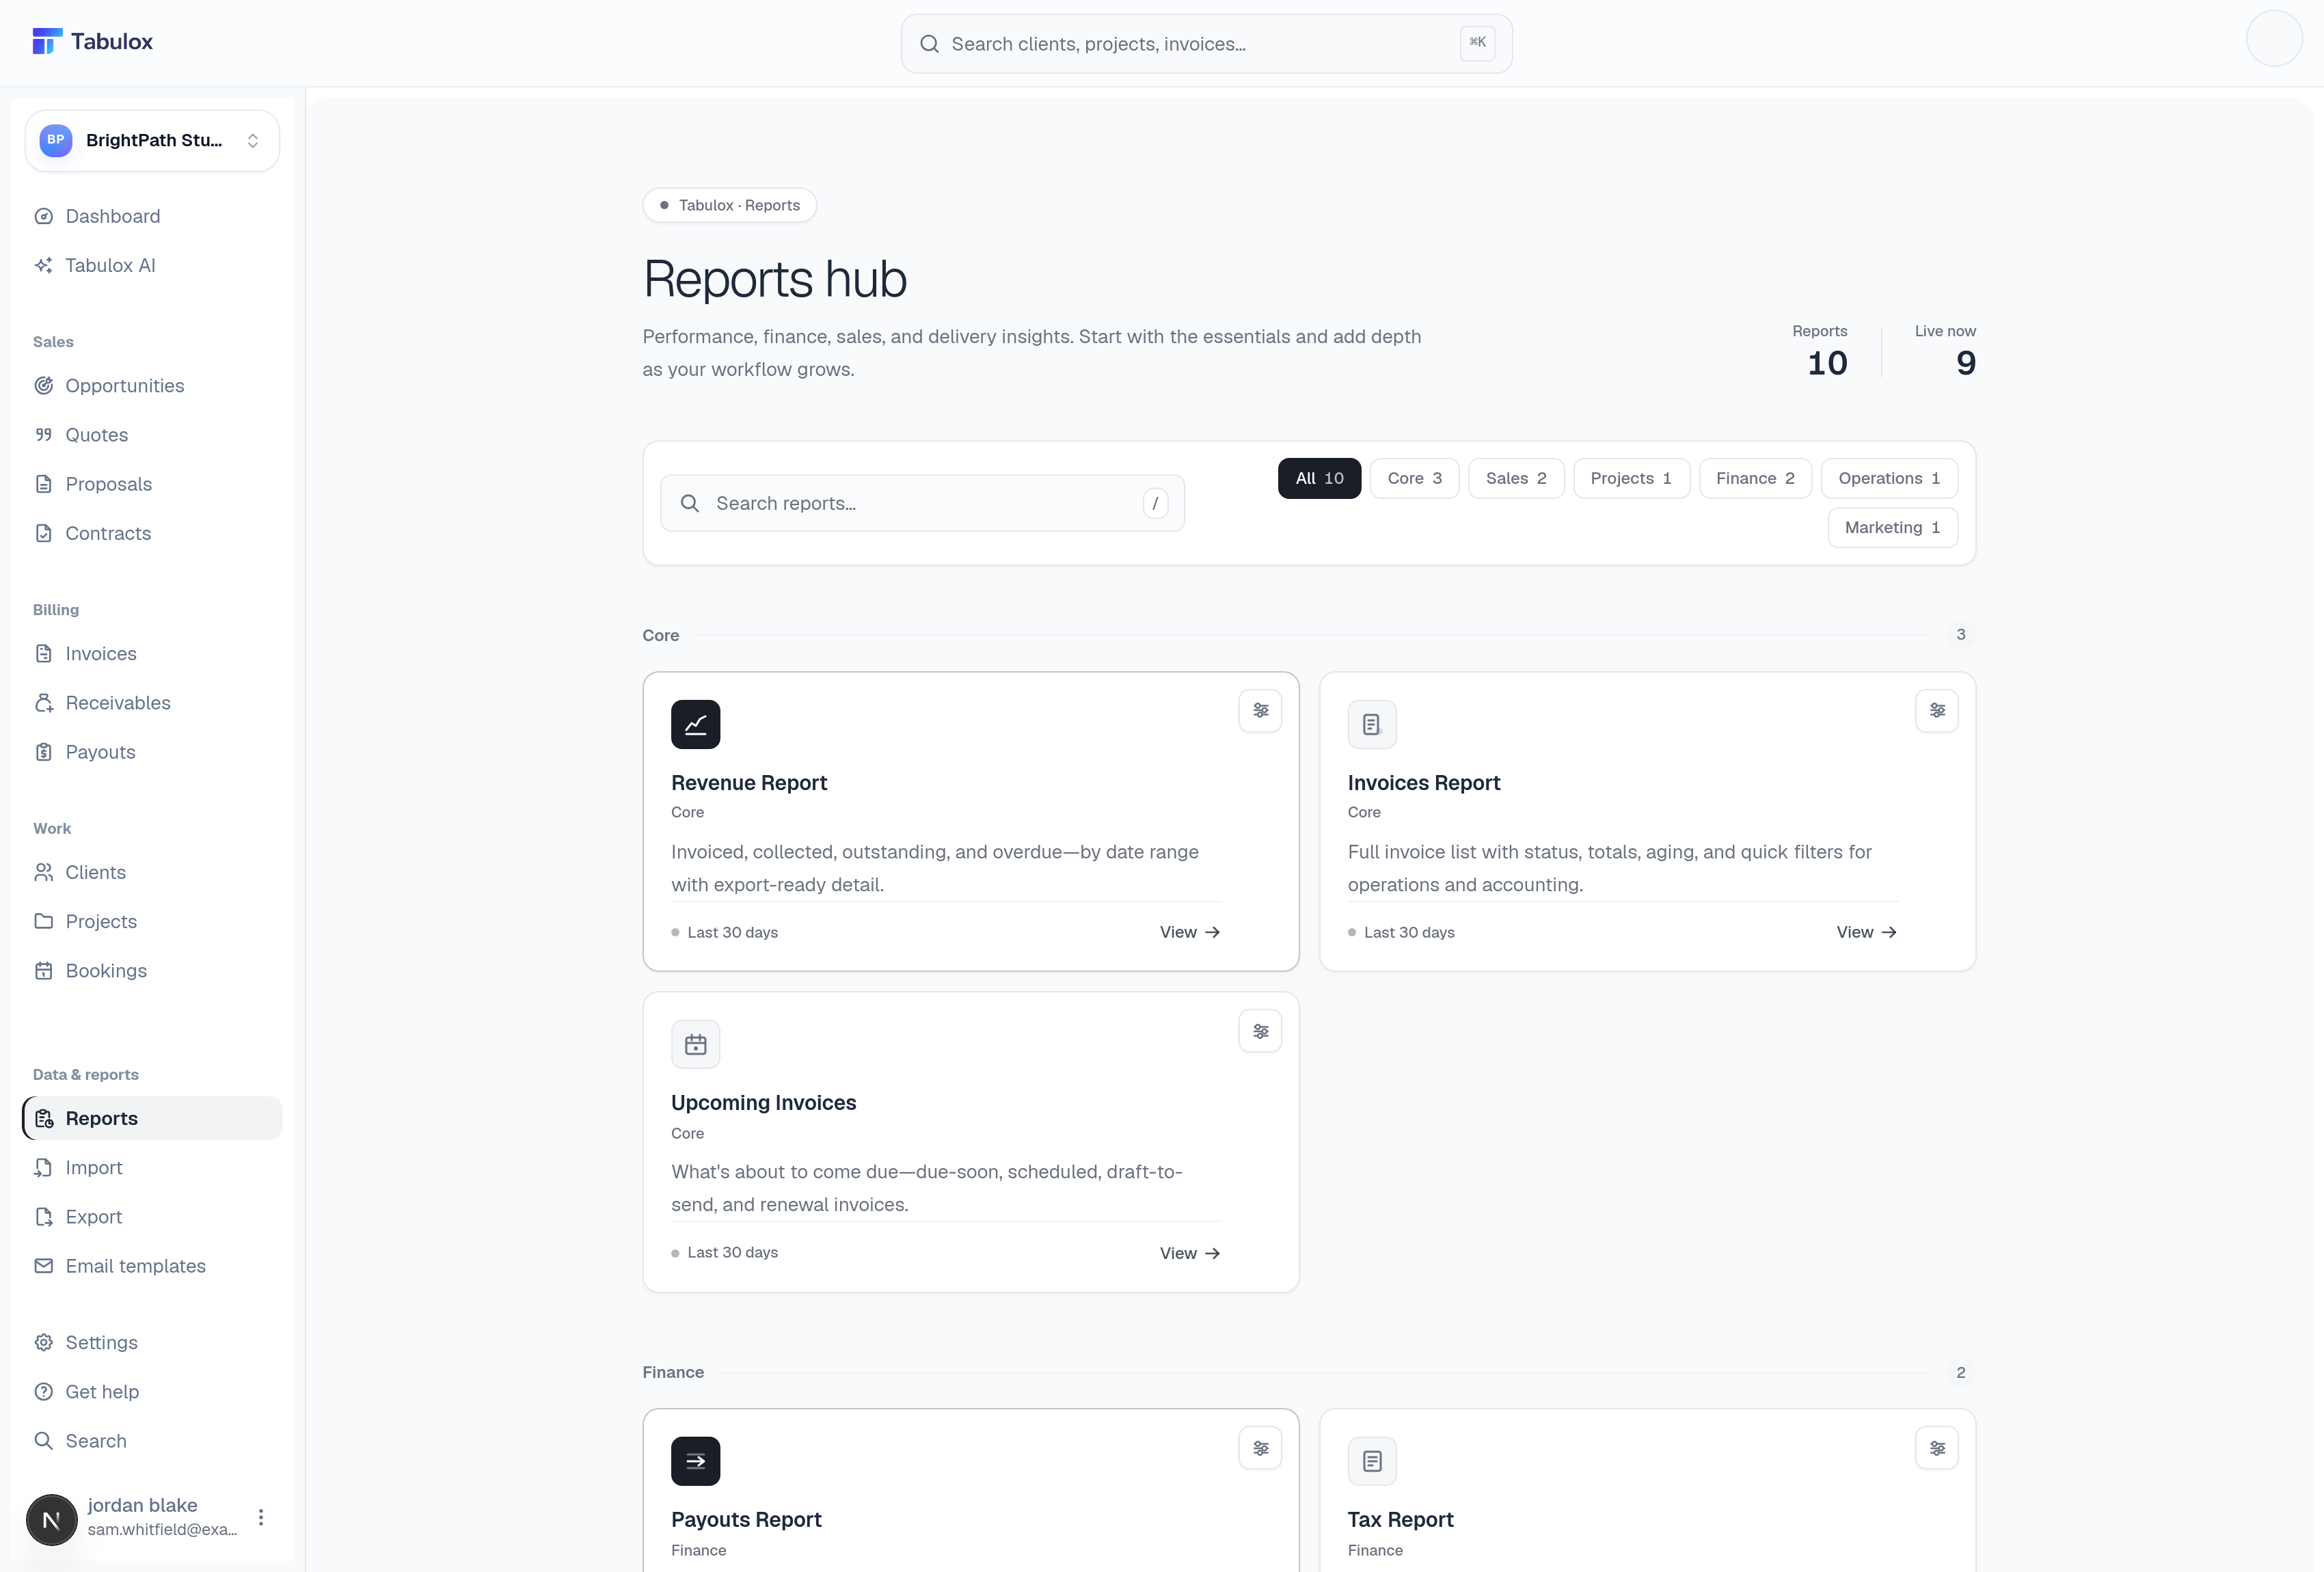This screenshot has width=2324, height=1572.
Task: Open Revenue Report settings sliders icon
Action: (1260, 711)
